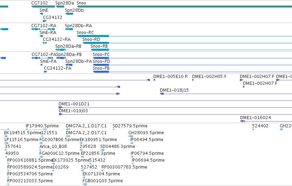292x186 pixels.
Task: Select the DME1-019J03 clone line
Action: point(175,114)
